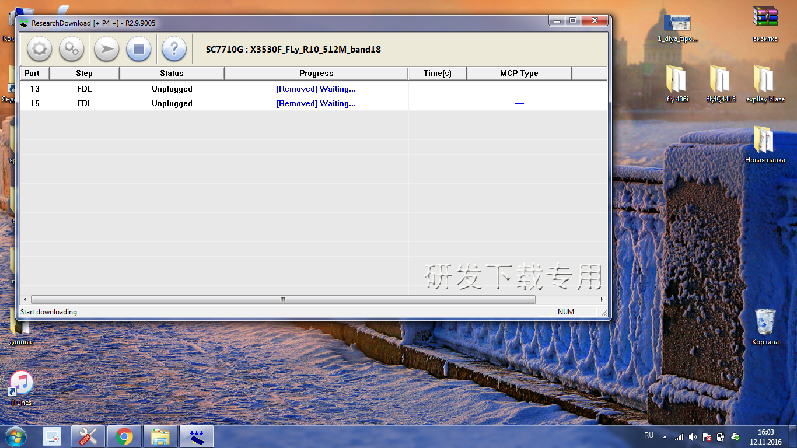Click '[Removed] Waiting...' in port 15 row
This screenshot has width=797, height=448.
[316, 103]
